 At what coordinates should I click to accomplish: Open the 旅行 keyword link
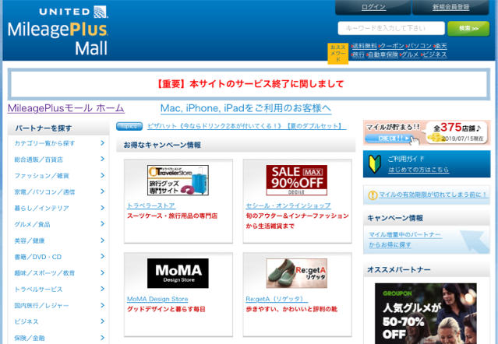pyautogui.click(x=358, y=54)
